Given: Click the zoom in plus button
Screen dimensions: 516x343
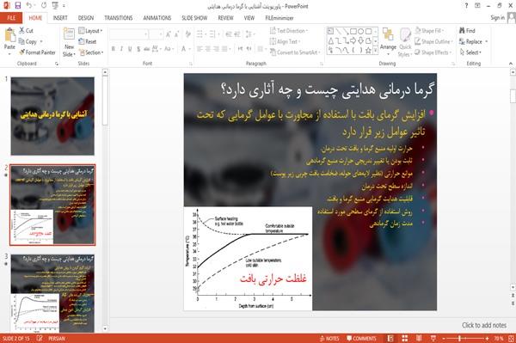Looking at the screenshot, I should (487, 338).
